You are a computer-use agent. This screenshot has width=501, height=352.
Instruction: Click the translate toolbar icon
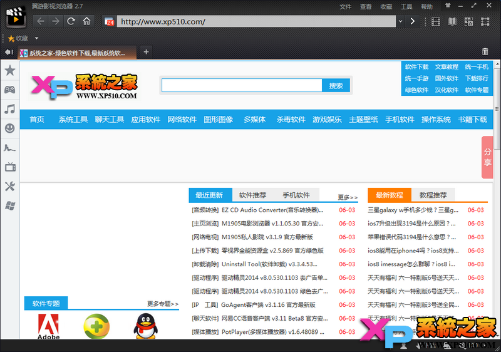[x=468, y=21]
